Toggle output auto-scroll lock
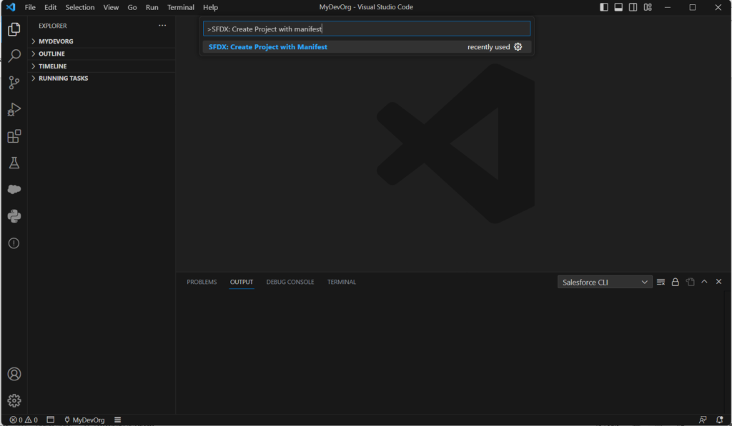Viewport: 732px width, 426px height. click(676, 282)
